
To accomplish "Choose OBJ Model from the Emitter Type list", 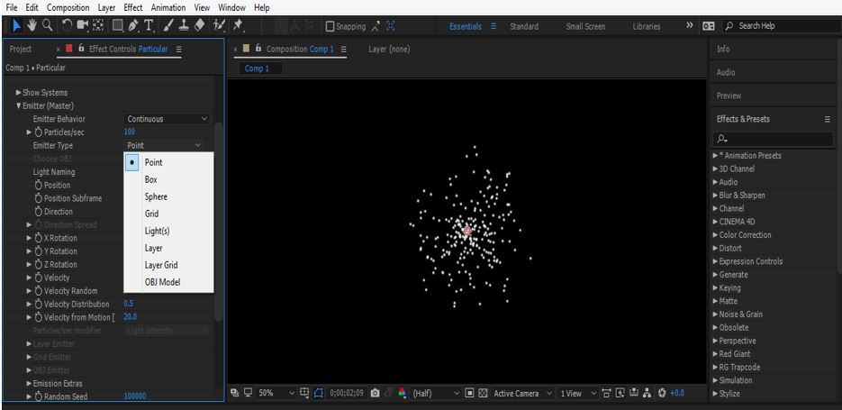I will 168,282.
